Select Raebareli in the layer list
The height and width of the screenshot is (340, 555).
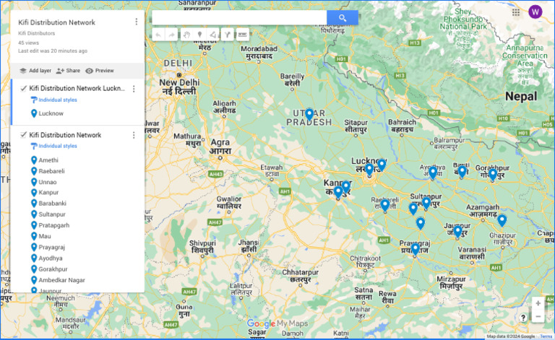(x=52, y=171)
